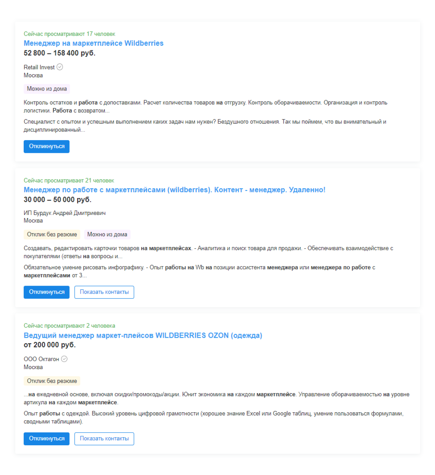Click the 52 800 – 158 400 руб. salary
435x475 pixels.
pyautogui.click(x=59, y=53)
